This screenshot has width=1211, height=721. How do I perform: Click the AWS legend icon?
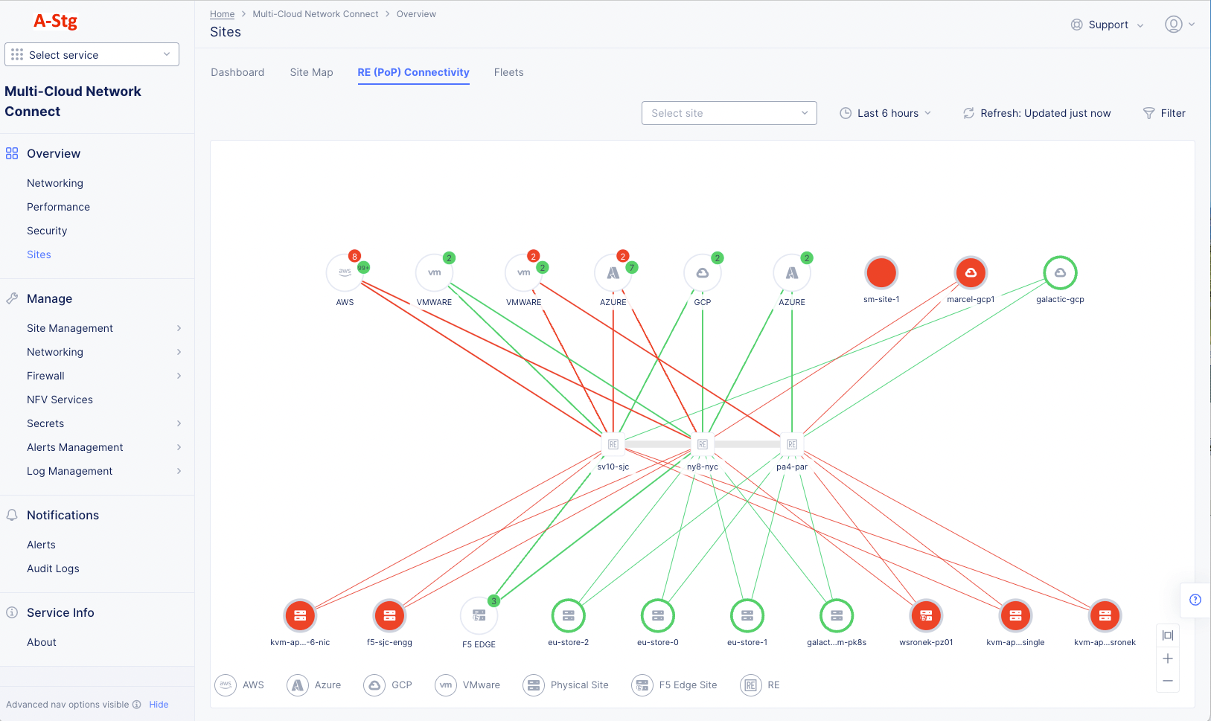(226, 685)
